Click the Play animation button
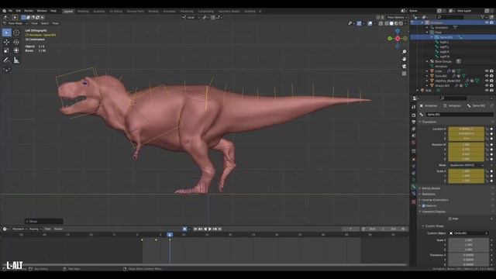The width and height of the screenshot is (496, 279). point(210,229)
